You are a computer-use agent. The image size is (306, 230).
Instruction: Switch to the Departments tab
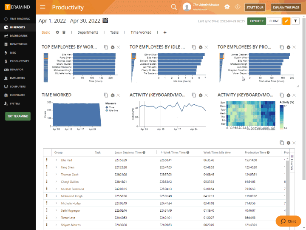click(x=88, y=32)
